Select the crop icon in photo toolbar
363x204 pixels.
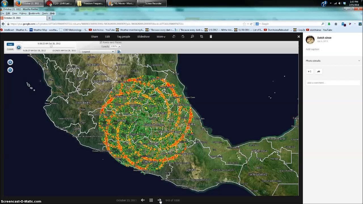click(x=202, y=37)
